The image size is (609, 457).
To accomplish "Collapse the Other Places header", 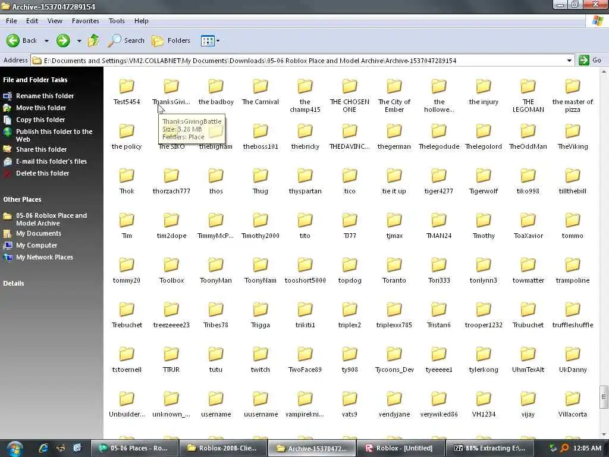I will coord(22,199).
